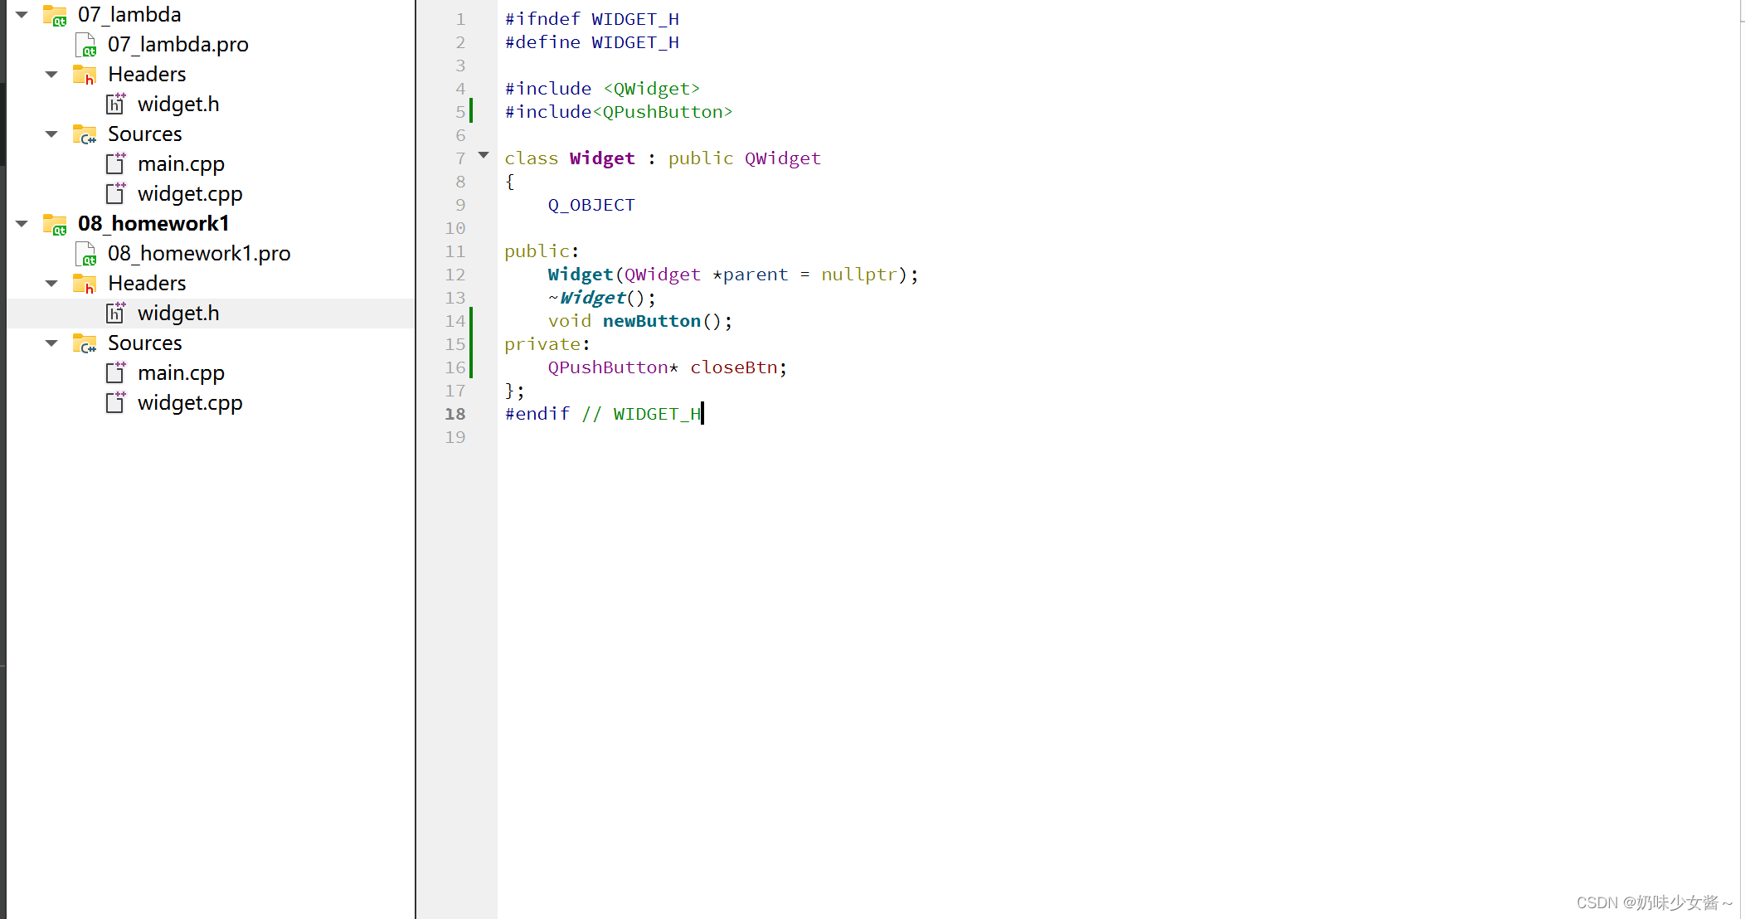Viewport: 1745px width, 919px height.
Task: Open widget.h under 08_homework1 Headers
Action: [177, 313]
